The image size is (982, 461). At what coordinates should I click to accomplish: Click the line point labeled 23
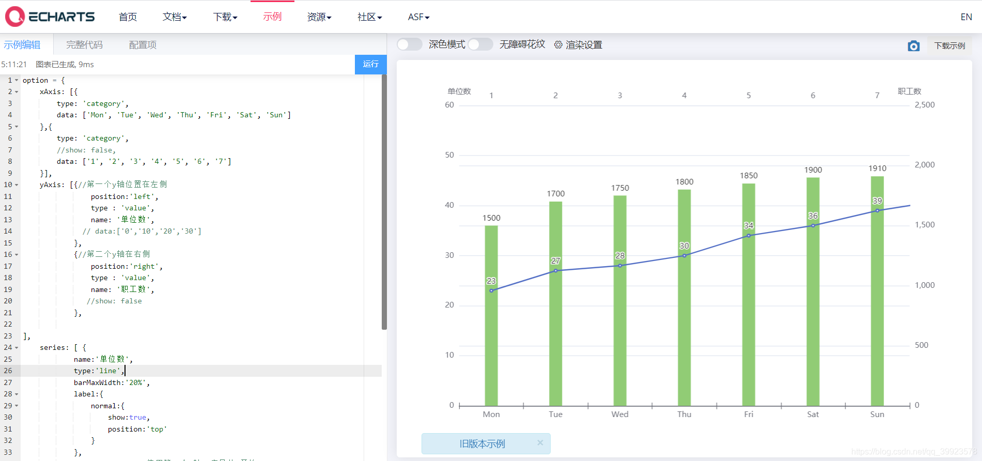pyautogui.click(x=491, y=290)
